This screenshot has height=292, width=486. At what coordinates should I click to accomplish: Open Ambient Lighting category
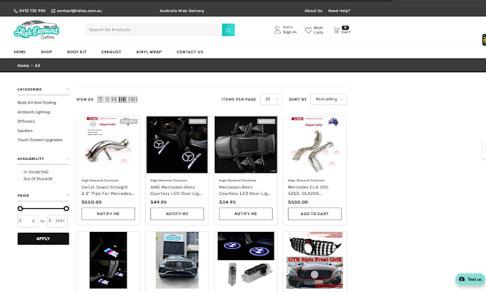click(x=34, y=112)
